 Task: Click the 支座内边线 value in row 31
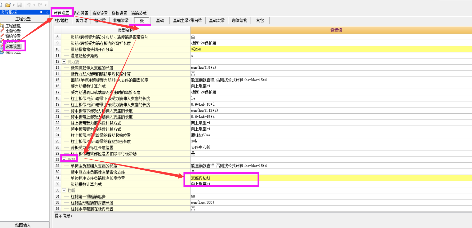(331, 178)
